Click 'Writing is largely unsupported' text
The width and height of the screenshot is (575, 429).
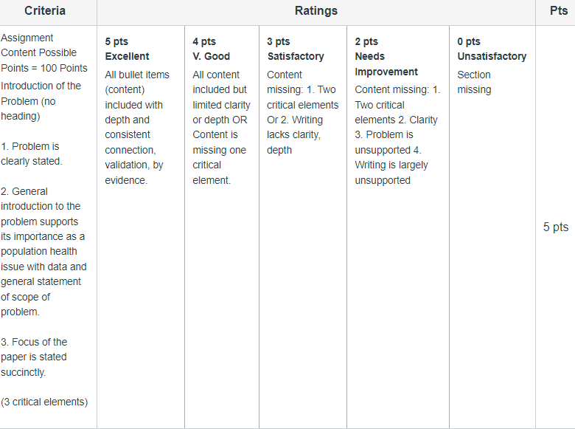coord(391,173)
